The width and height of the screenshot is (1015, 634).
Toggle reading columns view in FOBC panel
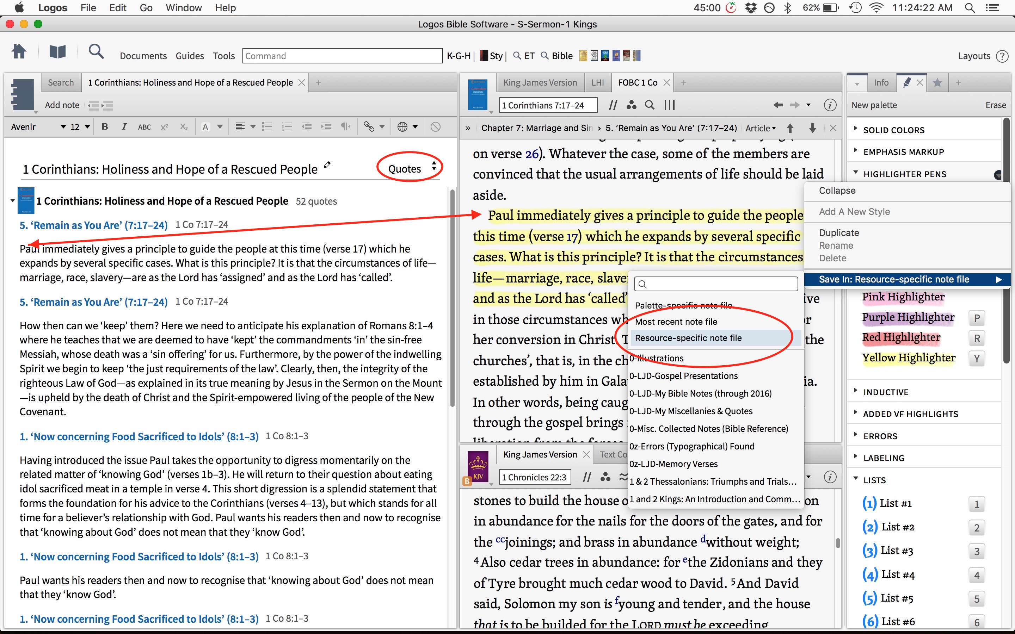(x=669, y=105)
